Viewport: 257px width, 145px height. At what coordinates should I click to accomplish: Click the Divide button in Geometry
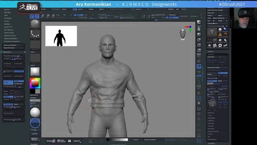coord(212,74)
